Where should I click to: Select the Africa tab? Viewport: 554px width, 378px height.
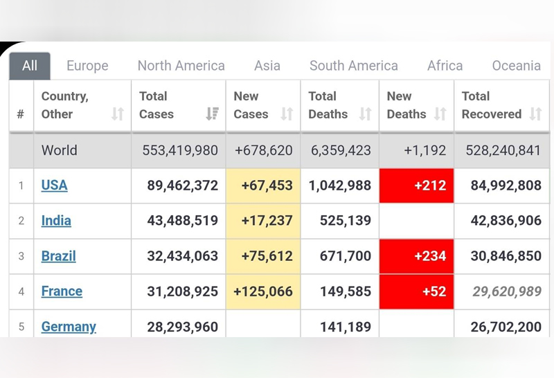tap(445, 66)
